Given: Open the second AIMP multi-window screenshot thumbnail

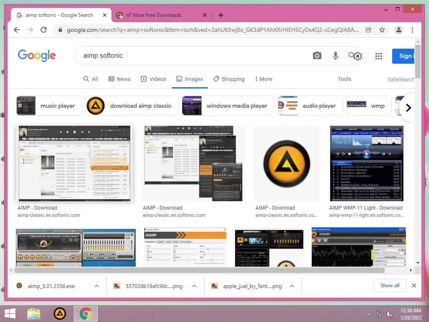Looking at the screenshot, I should 193,164.
